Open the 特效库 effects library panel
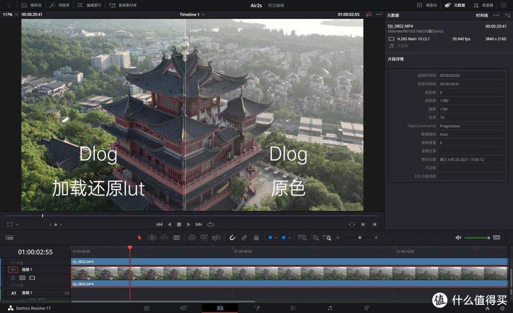513x313 pixels. 60,5
